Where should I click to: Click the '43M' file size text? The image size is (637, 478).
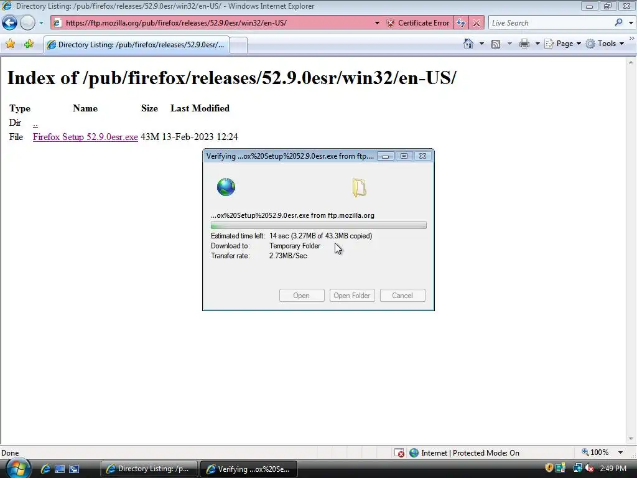click(150, 137)
